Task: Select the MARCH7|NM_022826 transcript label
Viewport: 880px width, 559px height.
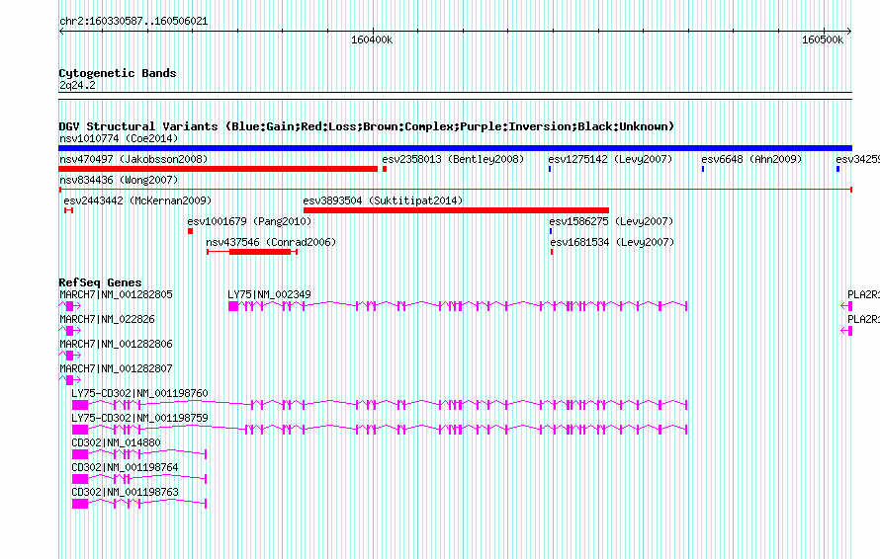Action: pyautogui.click(x=107, y=319)
